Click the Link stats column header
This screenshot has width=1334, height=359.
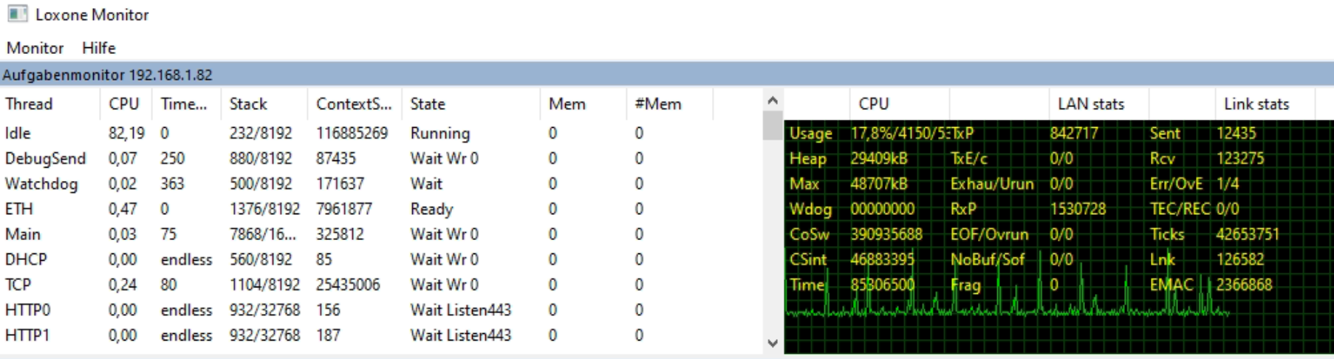(x=1264, y=104)
